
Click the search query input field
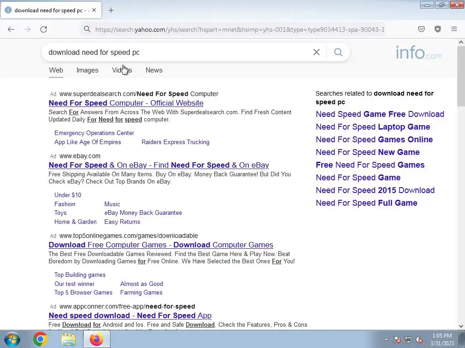pyautogui.click(x=178, y=52)
